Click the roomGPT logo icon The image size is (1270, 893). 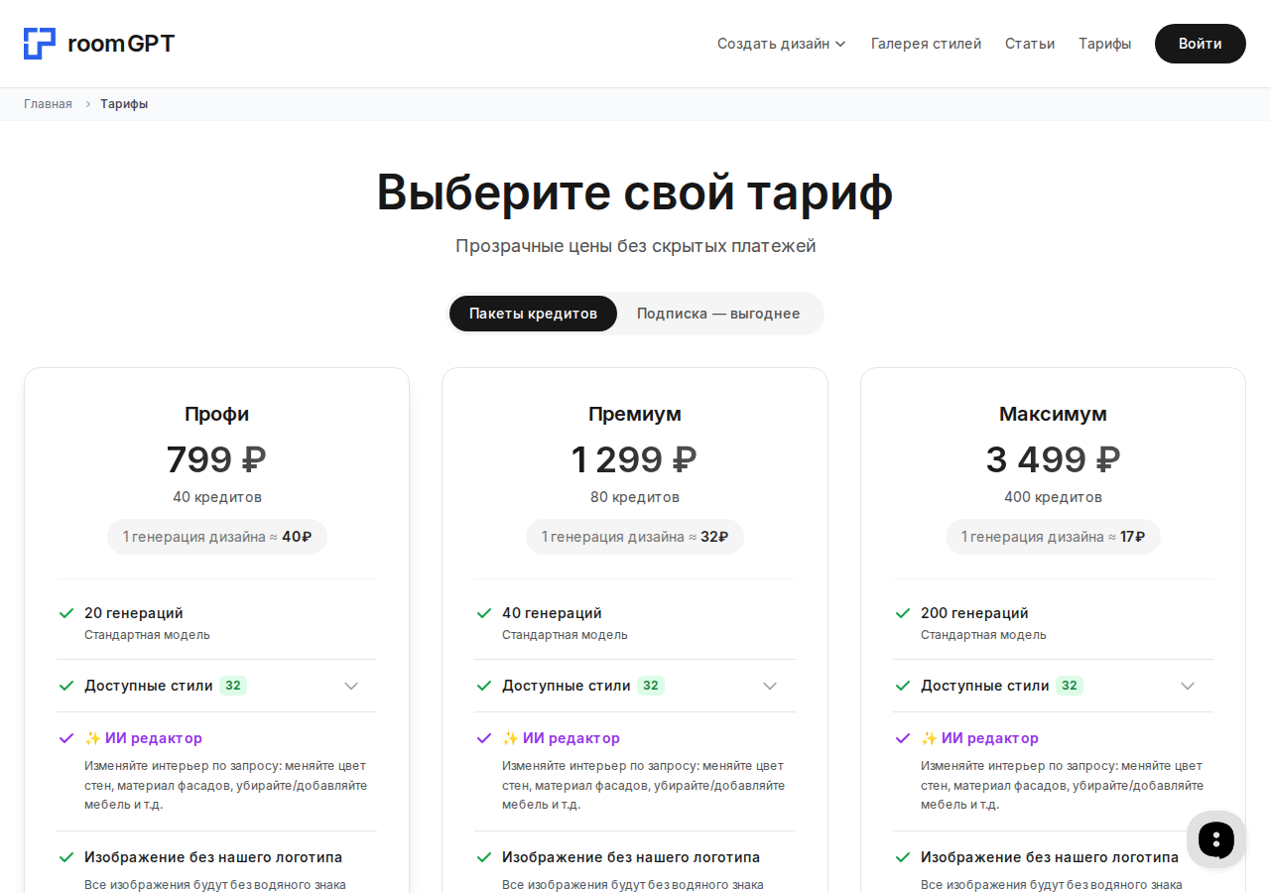click(40, 44)
